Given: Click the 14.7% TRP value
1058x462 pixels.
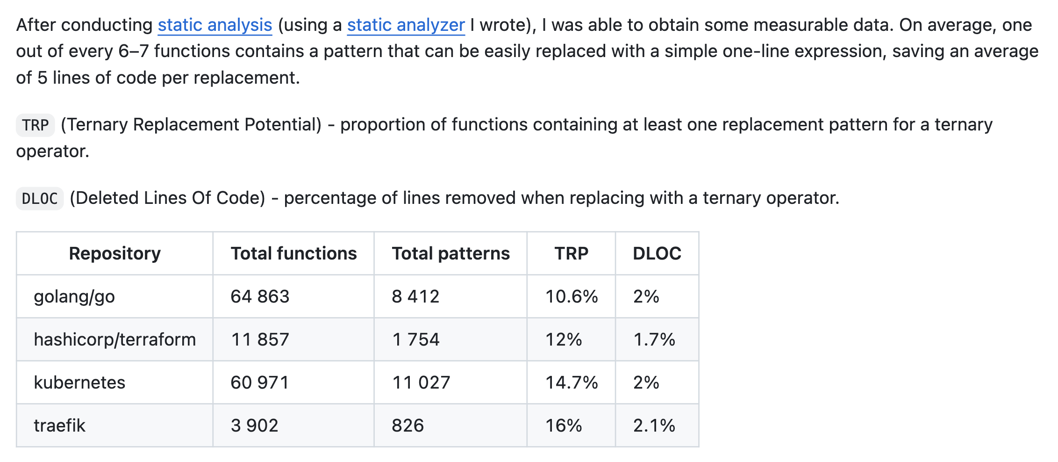Looking at the screenshot, I should 572,383.
